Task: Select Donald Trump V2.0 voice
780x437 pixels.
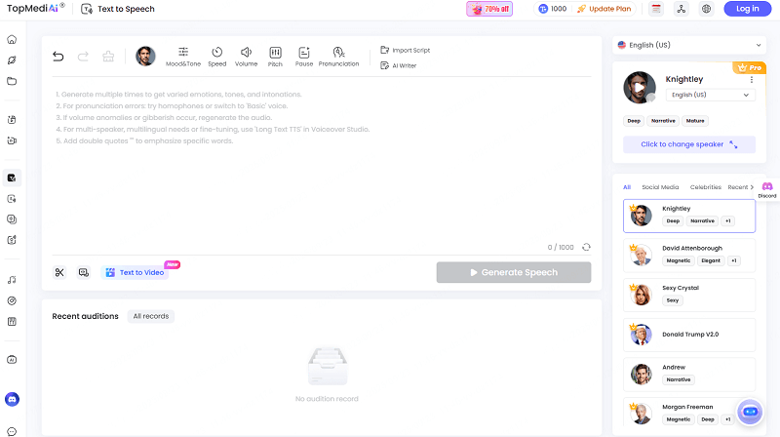Action: coord(689,335)
